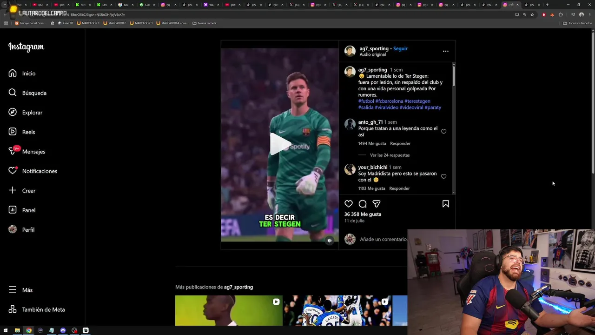Open a new browser tab
Viewport: 595px width, 335px height.
tap(547, 5)
